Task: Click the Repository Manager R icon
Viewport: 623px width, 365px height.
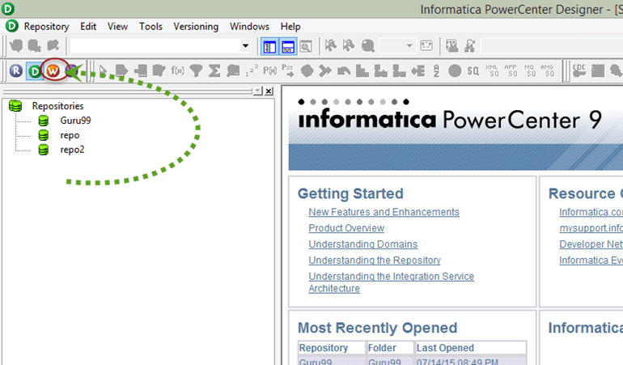Action: click(16, 70)
